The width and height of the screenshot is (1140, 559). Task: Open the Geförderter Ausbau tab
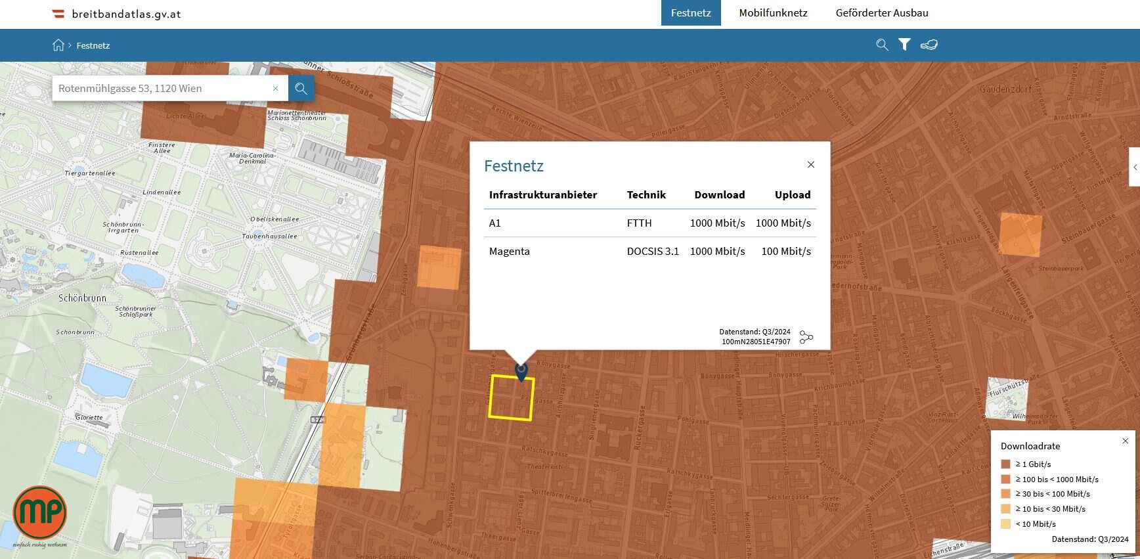(882, 12)
